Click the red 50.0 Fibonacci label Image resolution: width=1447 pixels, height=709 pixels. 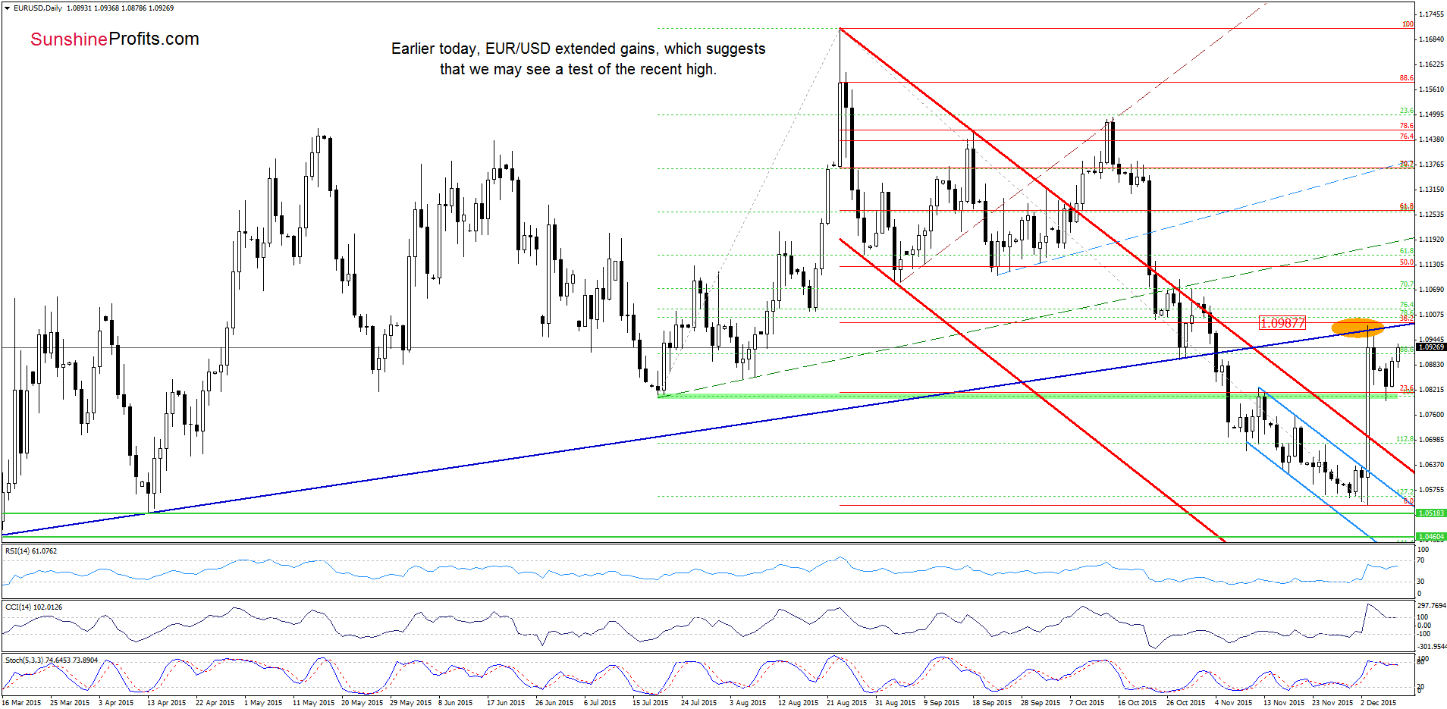click(x=1407, y=262)
